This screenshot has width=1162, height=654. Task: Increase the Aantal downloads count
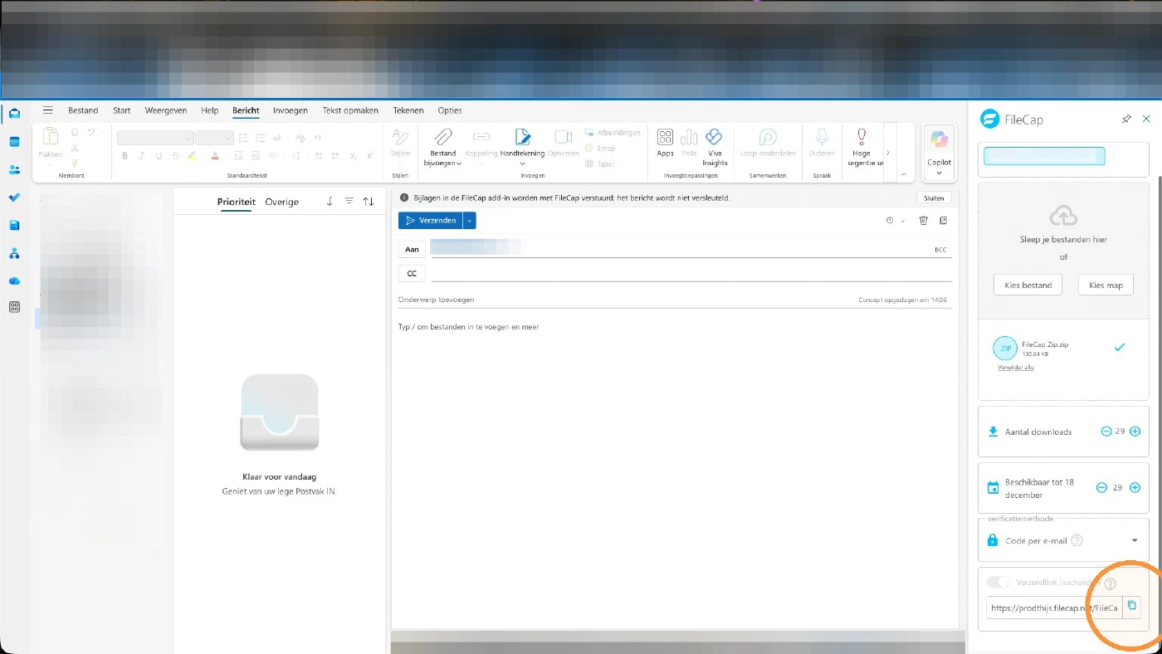pos(1135,432)
